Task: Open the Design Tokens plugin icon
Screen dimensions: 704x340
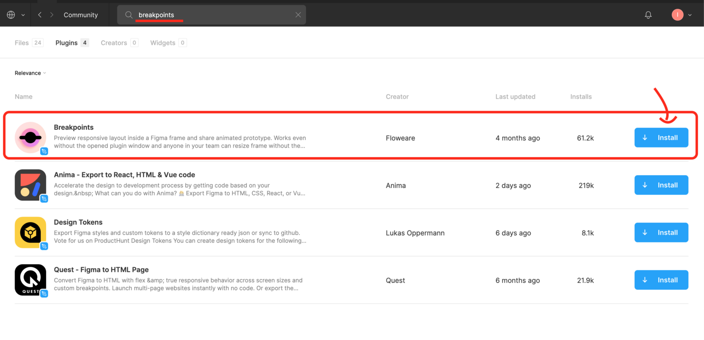Action: coord(30,233)
